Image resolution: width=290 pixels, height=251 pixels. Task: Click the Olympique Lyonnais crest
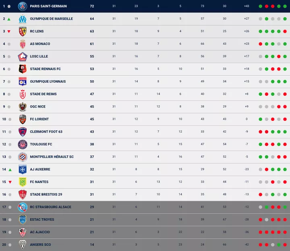coord(23,81)
